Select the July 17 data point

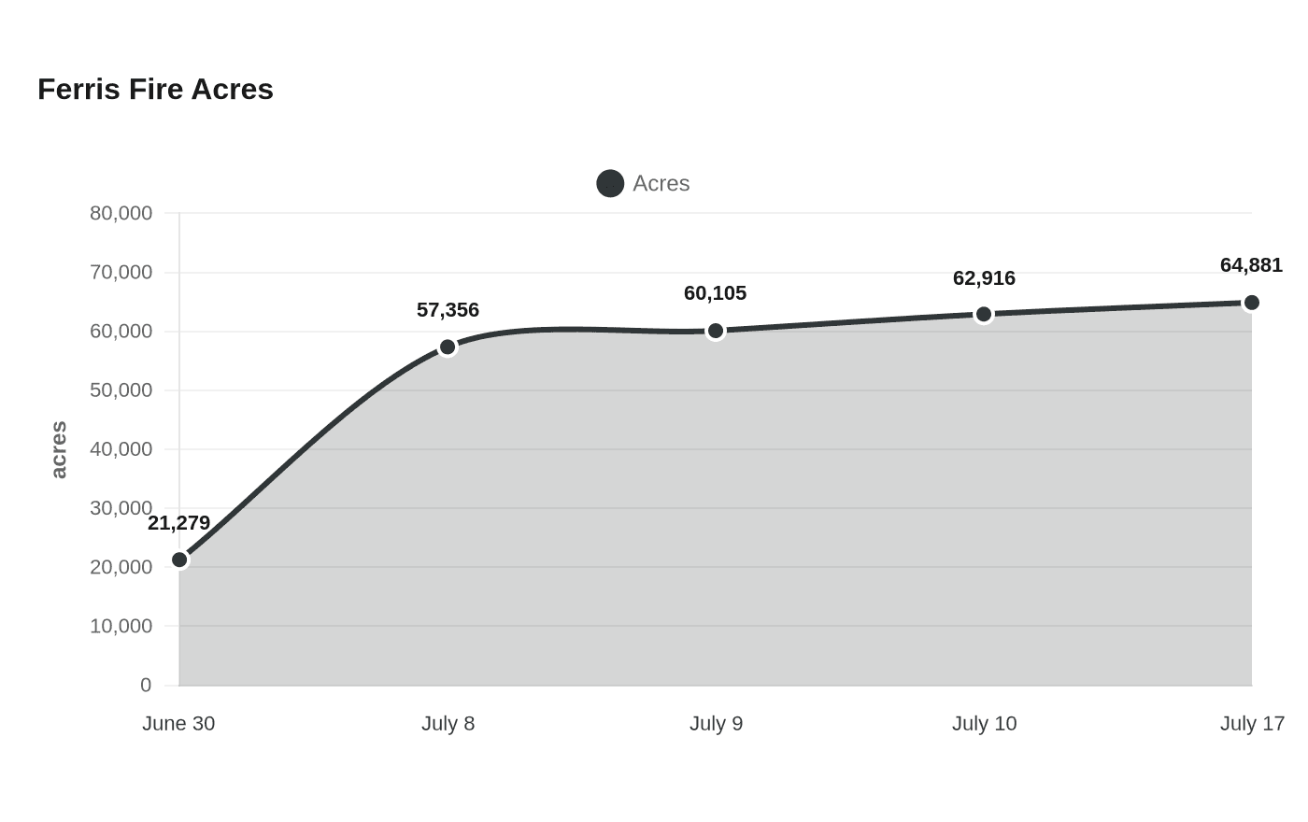[x=1252, y=303]
